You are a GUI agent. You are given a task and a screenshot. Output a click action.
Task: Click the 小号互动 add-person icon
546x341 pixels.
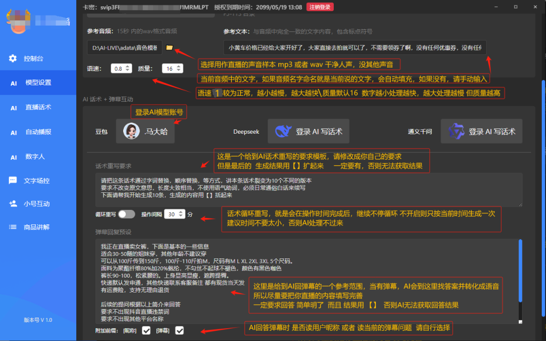(x=13, y=204)
